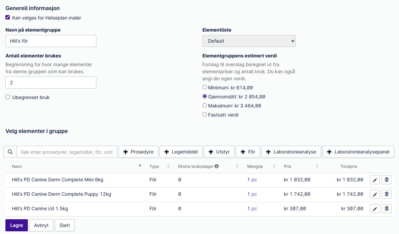The image size is (399, 234).
Task: Sort table by Navn column arrow
Action: click(x=140, y=166)
